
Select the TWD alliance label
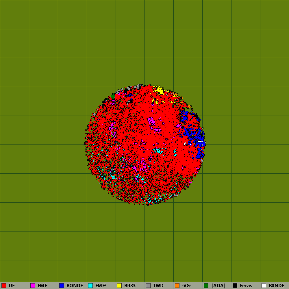point(158,286)
